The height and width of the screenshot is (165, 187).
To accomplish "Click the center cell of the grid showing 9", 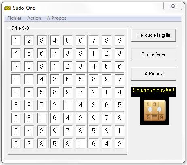I will tap(68, 92).
